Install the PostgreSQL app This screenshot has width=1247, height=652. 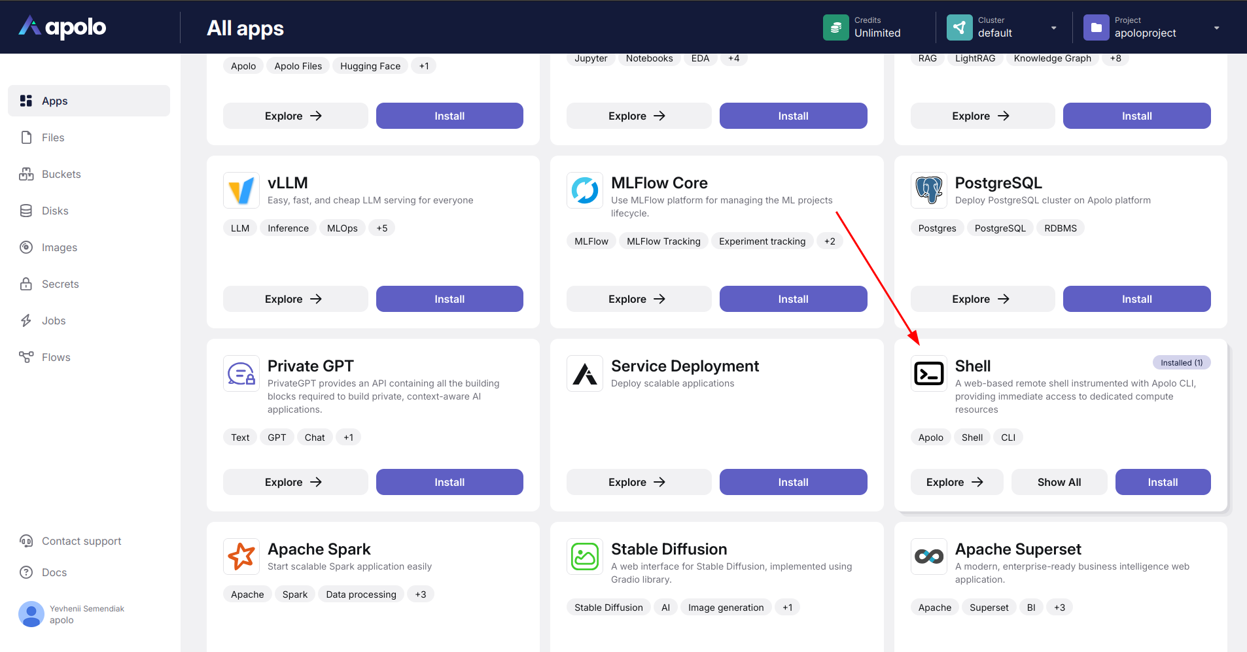[1136, 299]
